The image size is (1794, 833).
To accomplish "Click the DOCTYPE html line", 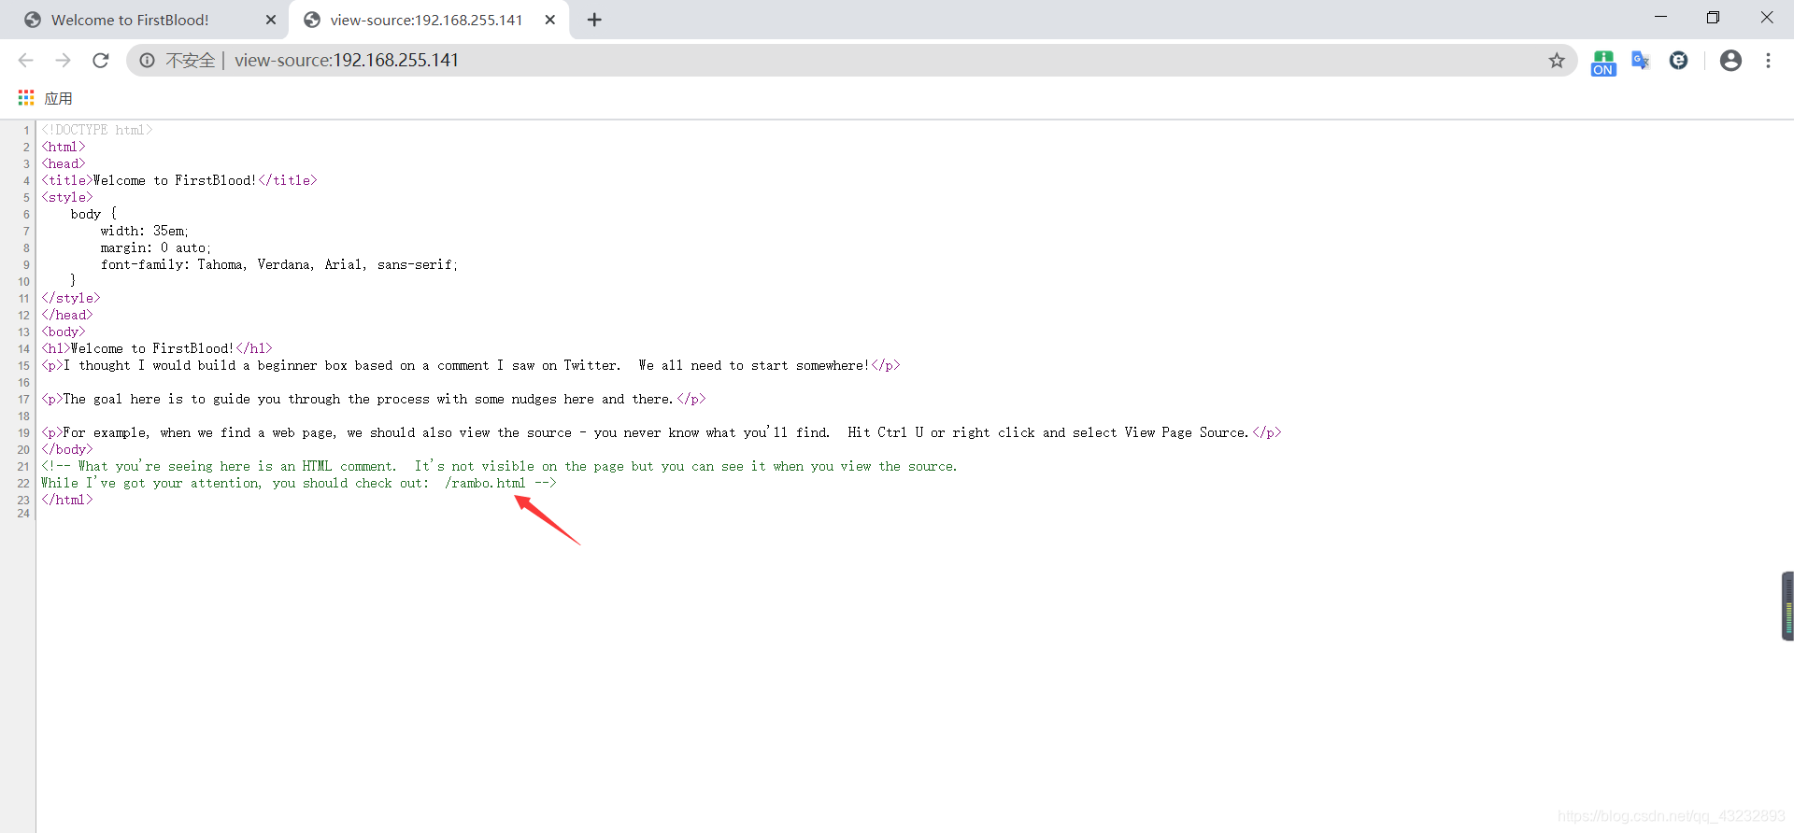I will 96,130.
